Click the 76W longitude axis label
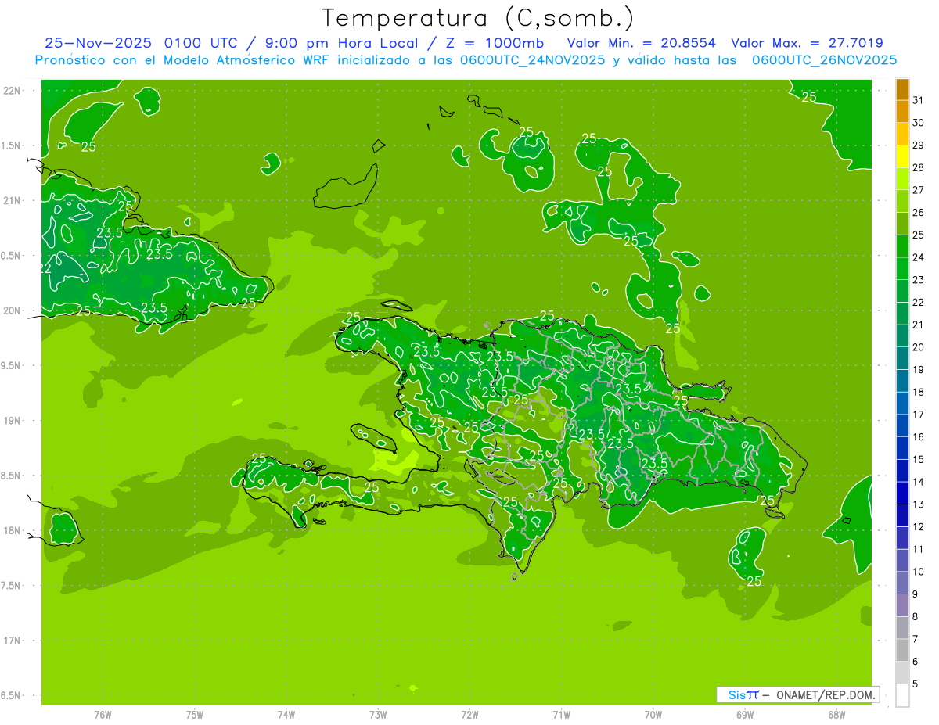Image resolution: width=939 pixels, height=725 pixels. [103, 714]
